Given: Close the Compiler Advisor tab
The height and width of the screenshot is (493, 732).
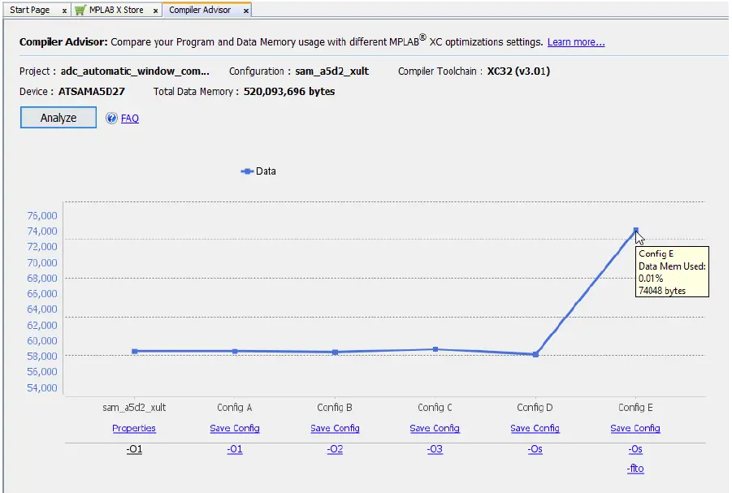Looking at the screenshot, I should click(x=246, y=11).
